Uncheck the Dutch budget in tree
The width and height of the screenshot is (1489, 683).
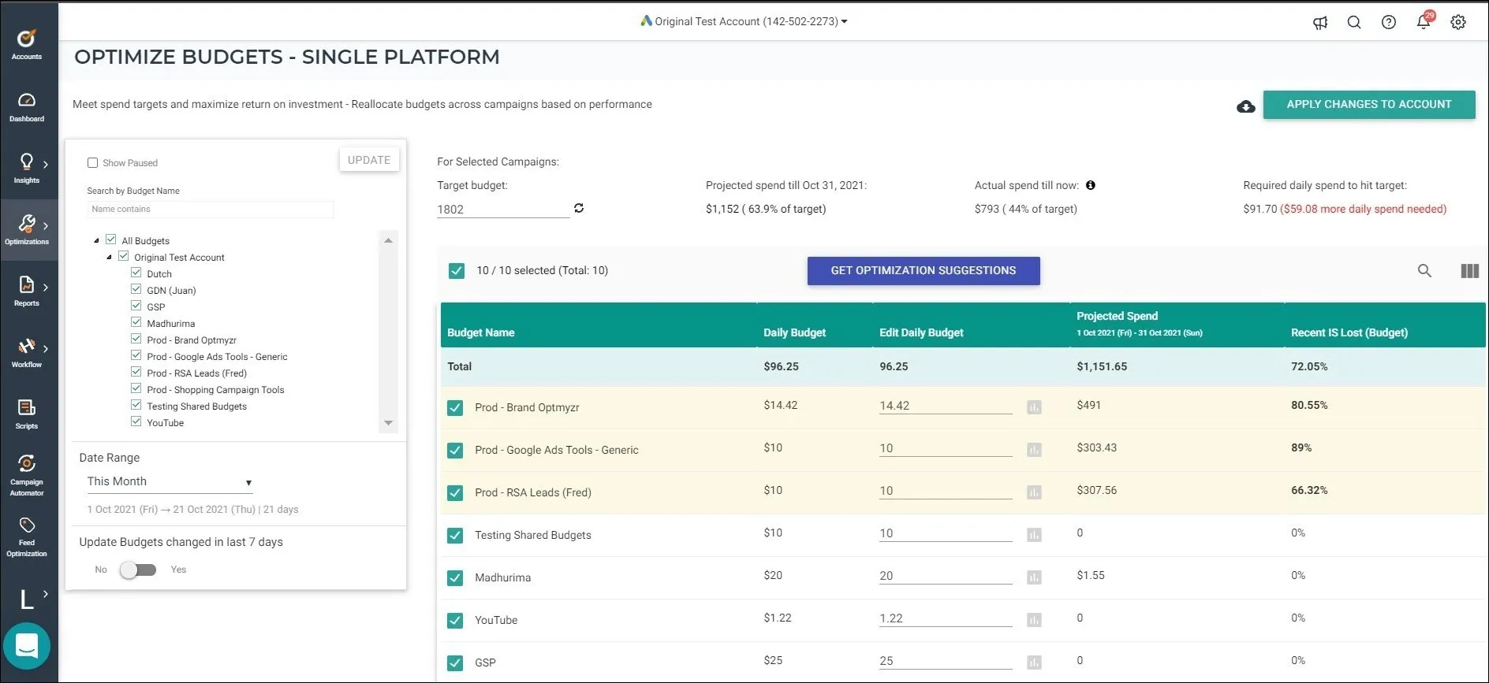click(136, 273)
